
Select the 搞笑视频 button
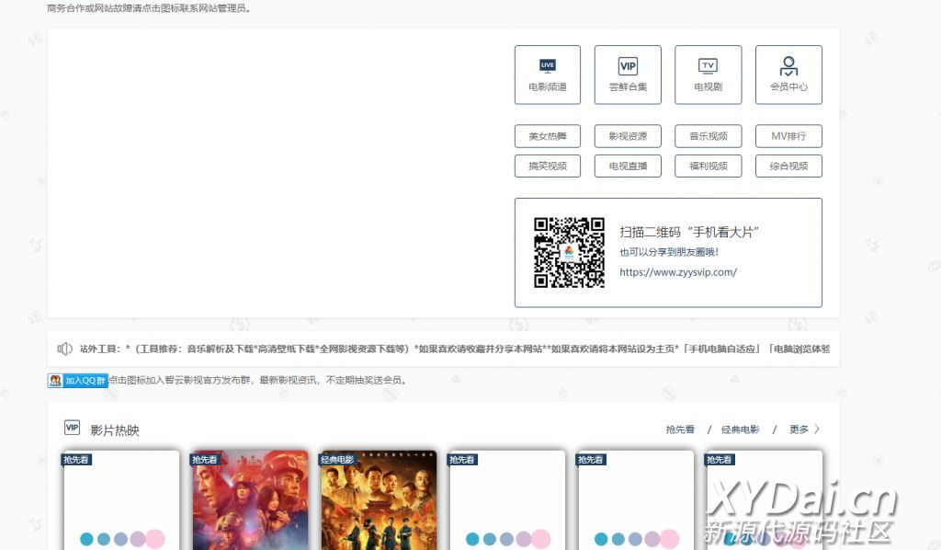click(x=548, y=166)
